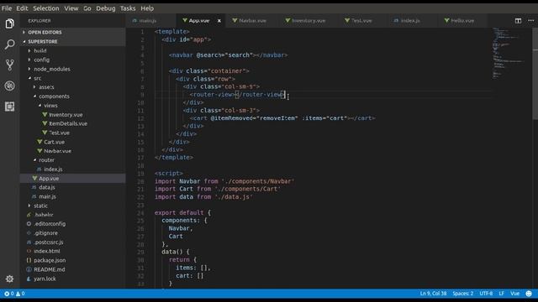Open the Edit menu
The image size is (538, 302).
pyautogui.click(x=22, y=8)
